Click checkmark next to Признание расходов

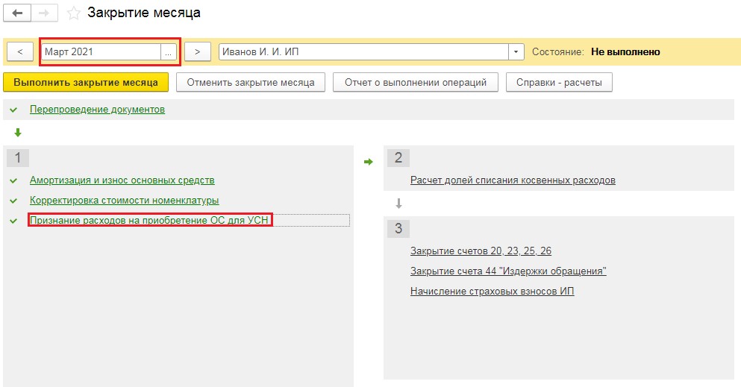point(13,221)
